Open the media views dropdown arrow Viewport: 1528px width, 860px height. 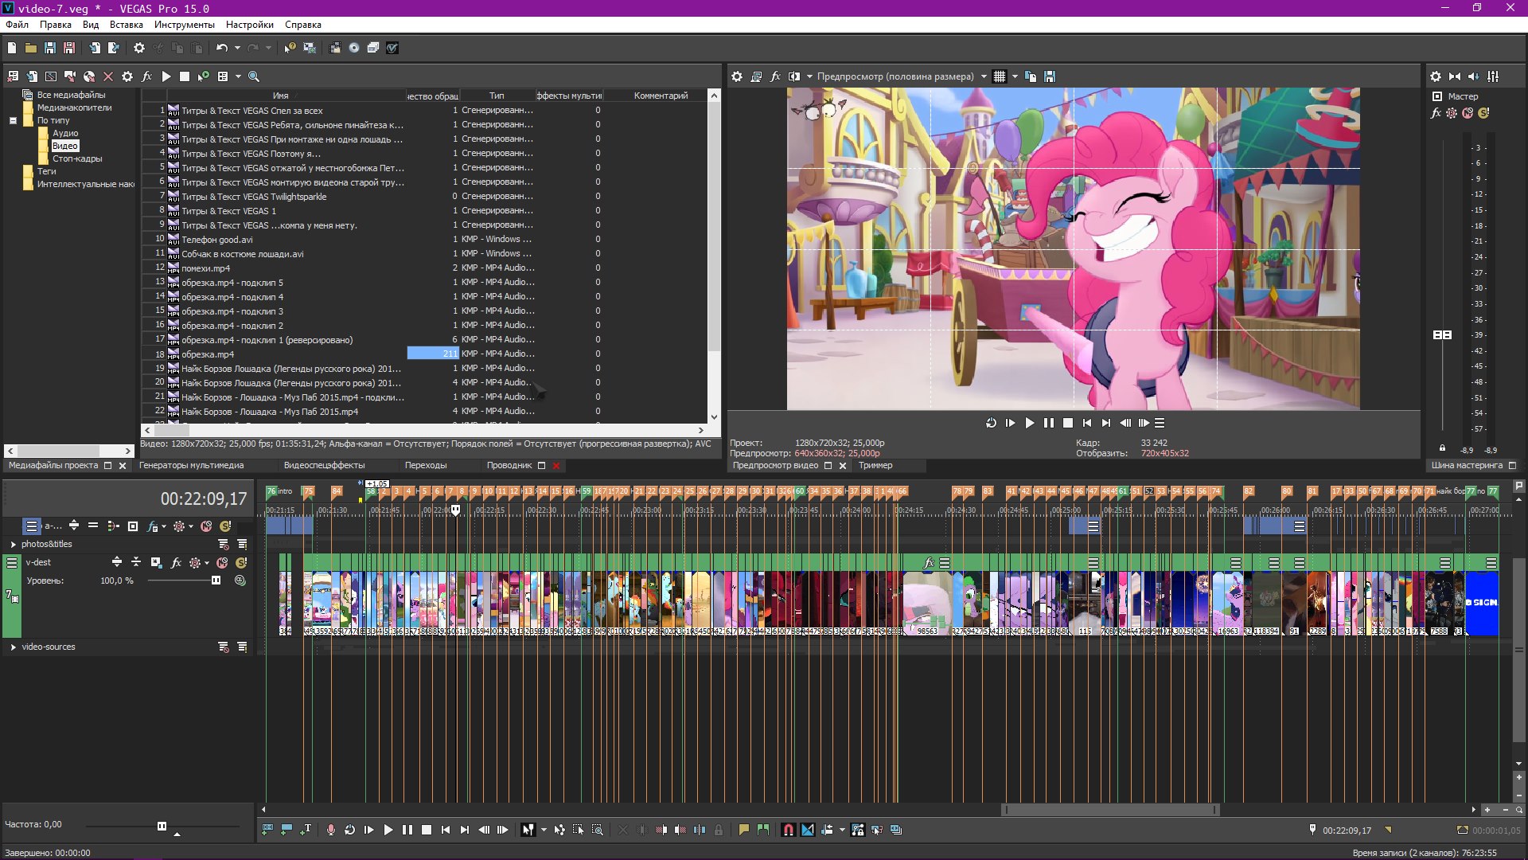click(238, 76)
